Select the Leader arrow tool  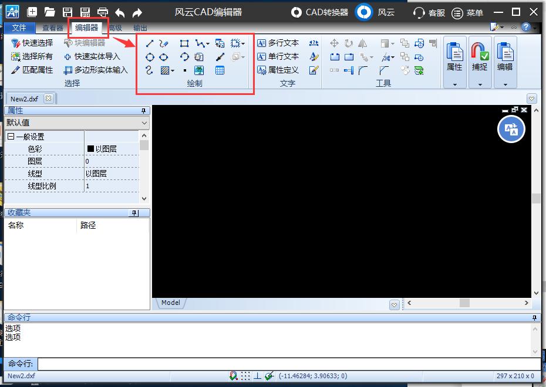click(x=220, y=57)
